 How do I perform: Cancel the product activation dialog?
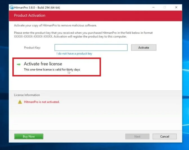(165, 136)
